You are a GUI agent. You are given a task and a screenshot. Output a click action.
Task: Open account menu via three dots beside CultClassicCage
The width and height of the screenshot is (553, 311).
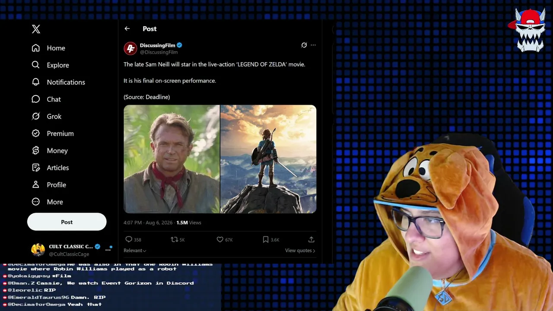(x=108, y=250)
